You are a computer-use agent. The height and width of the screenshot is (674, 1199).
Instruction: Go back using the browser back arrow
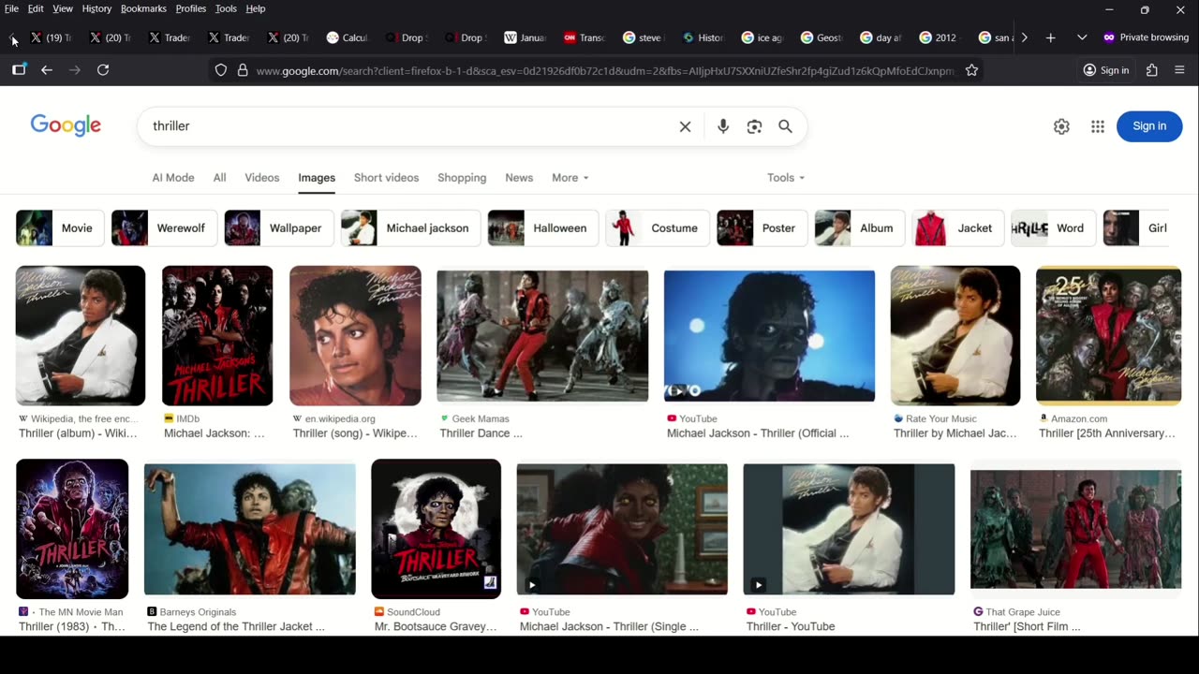pyautogui.click(x=47, y=70)
